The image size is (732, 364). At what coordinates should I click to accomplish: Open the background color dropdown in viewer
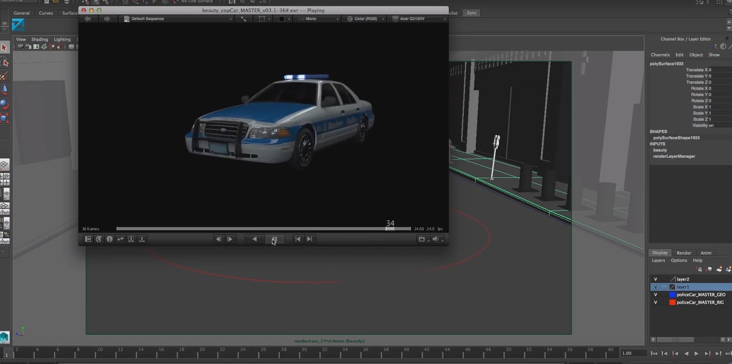(284, 19)
